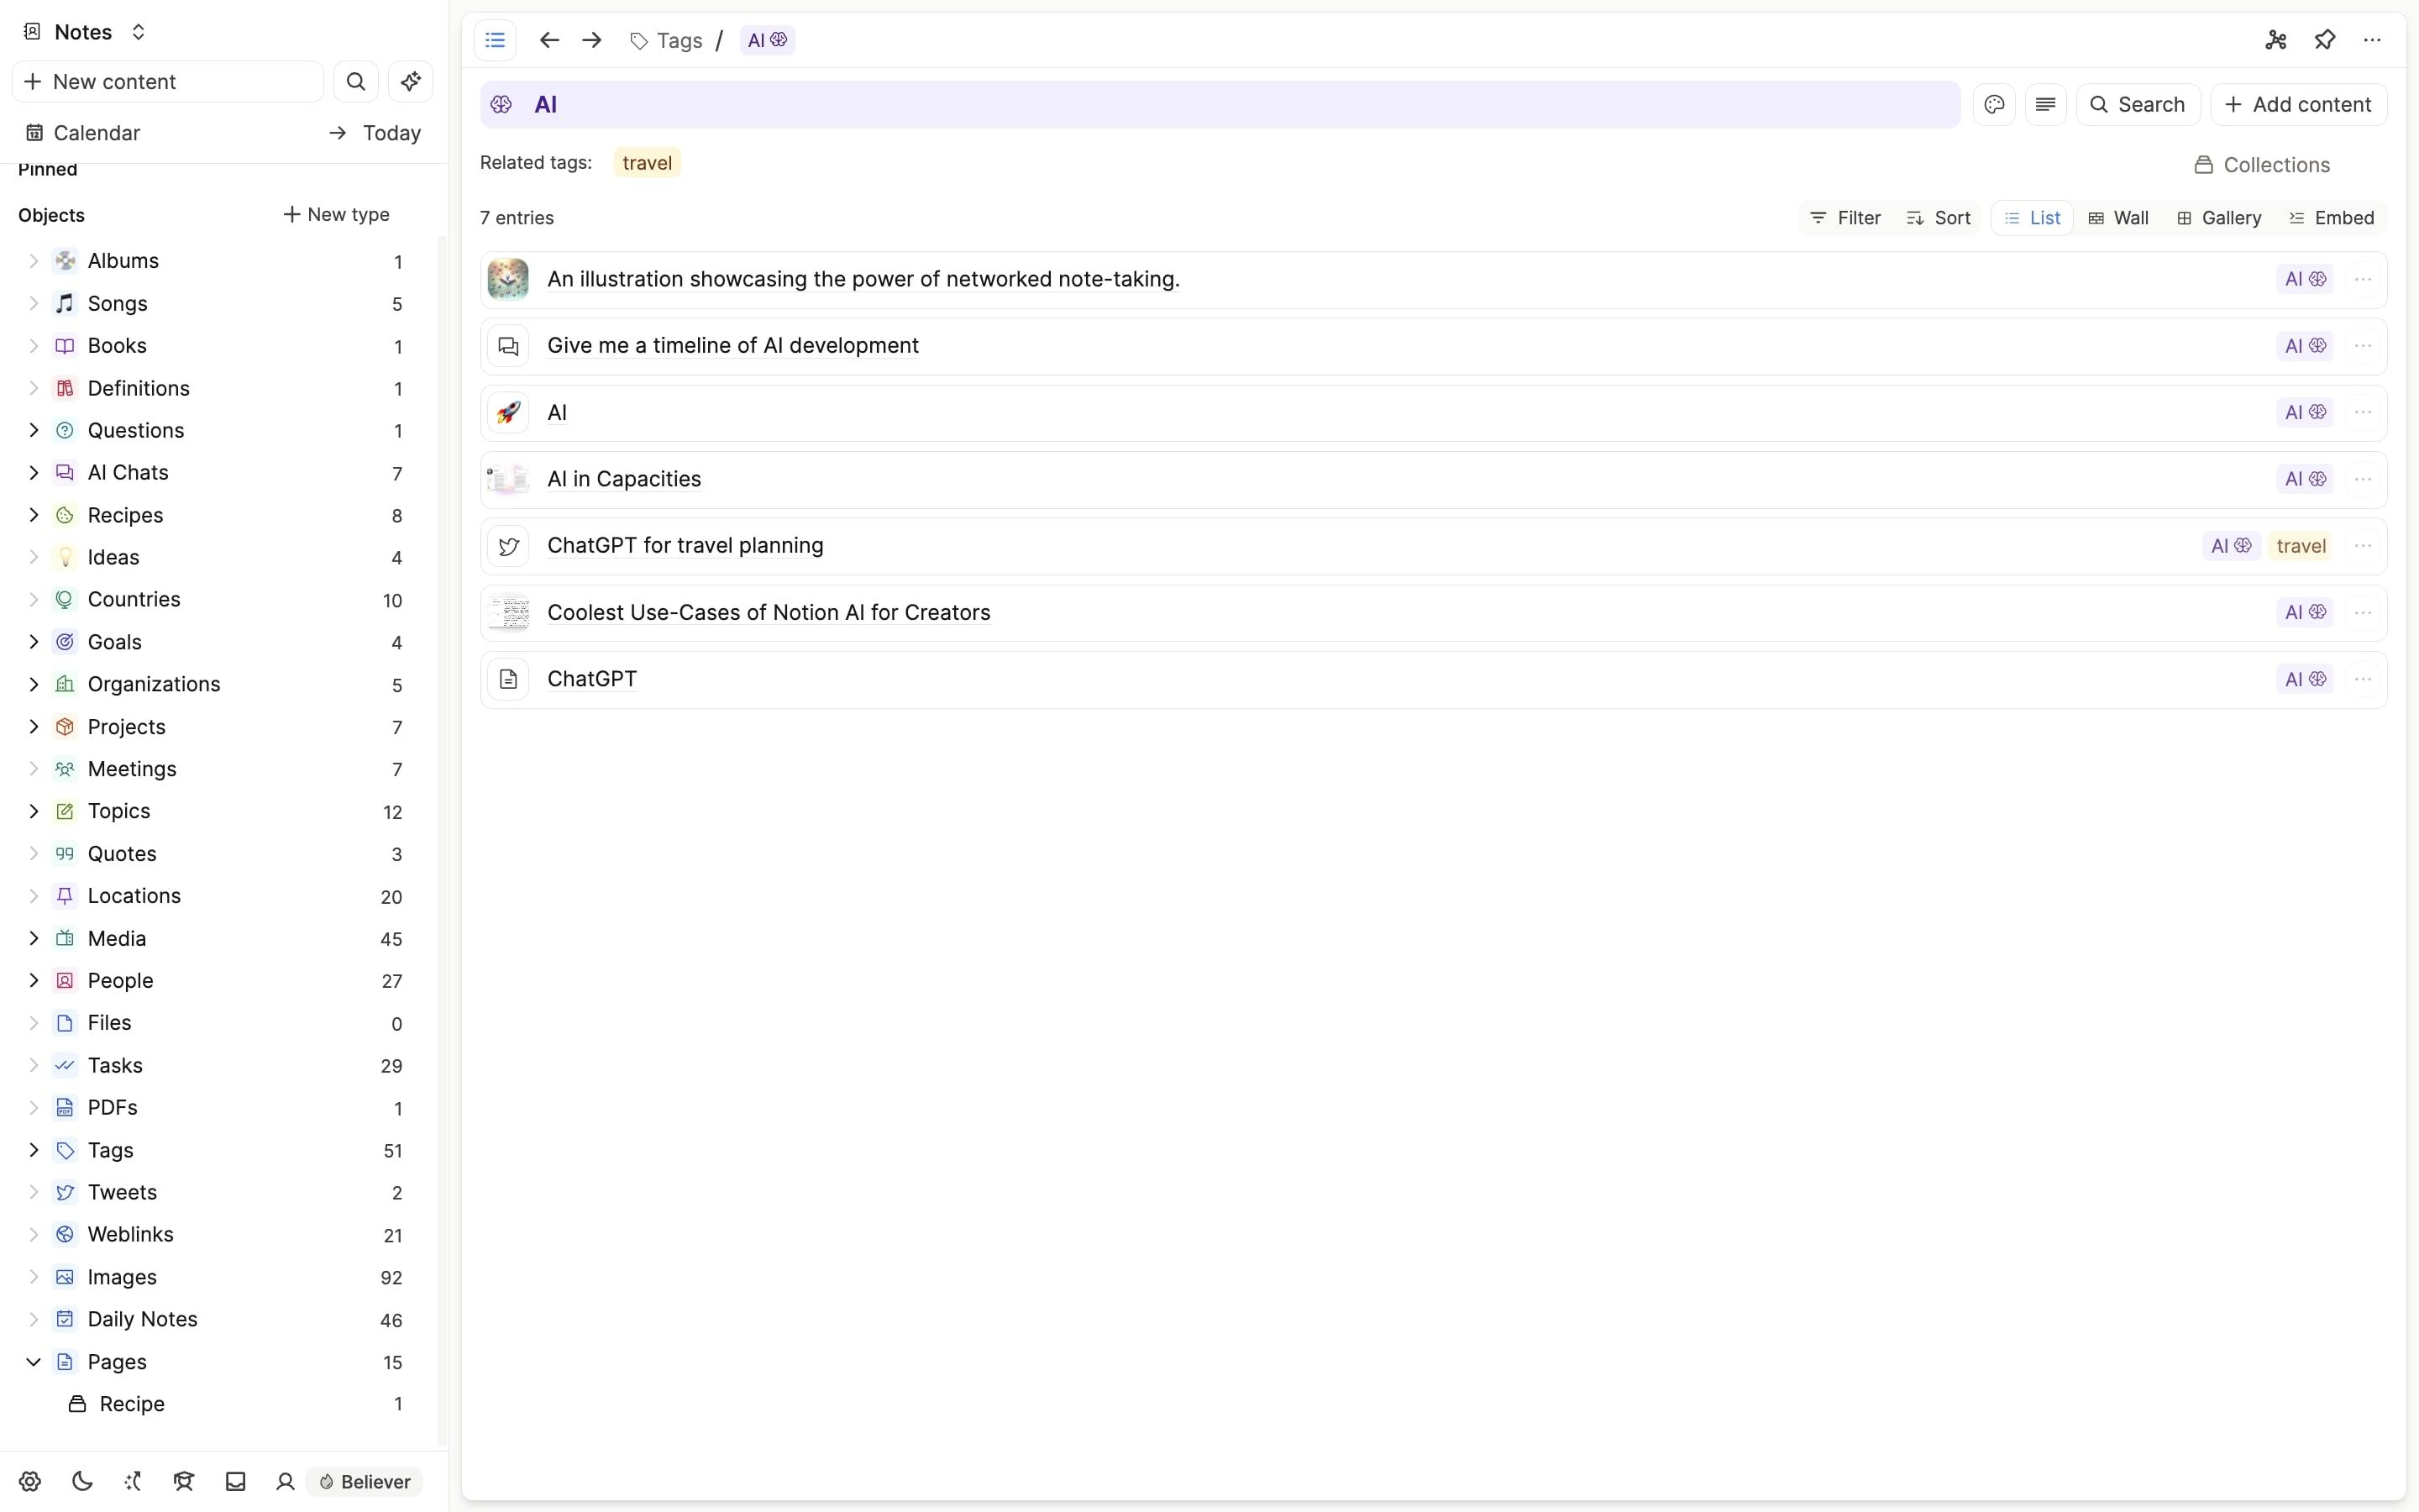
Task: Toggle the left sidebar list icon
Action: coord(495,40)
